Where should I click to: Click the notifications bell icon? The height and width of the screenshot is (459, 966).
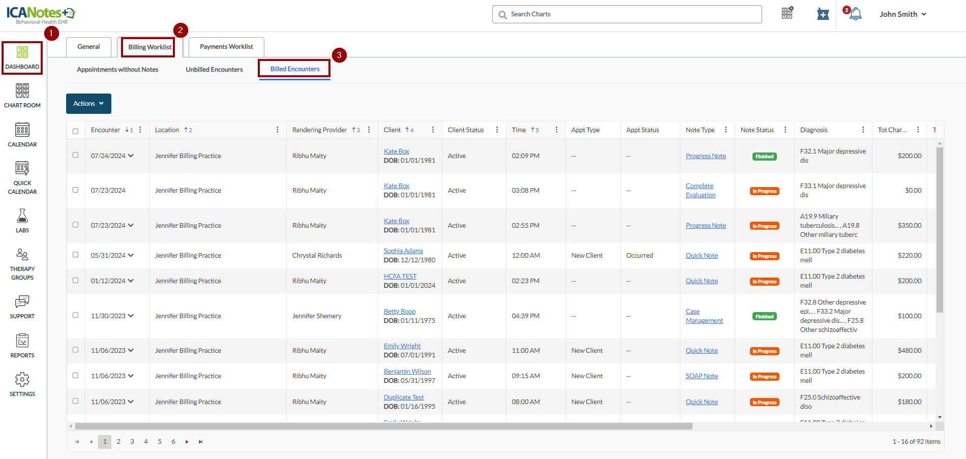pyautogui.click(x=856, y=14)
